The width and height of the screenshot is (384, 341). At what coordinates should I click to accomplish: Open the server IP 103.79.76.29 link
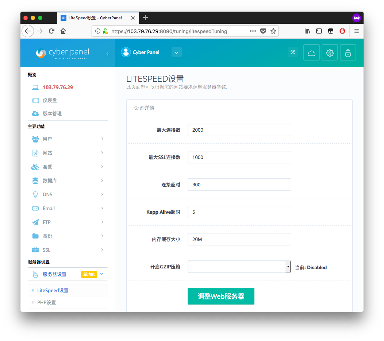[x=58, y=87]
